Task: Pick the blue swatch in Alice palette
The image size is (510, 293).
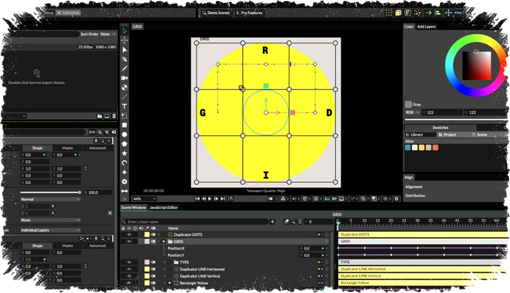Action: pos(408,147)
